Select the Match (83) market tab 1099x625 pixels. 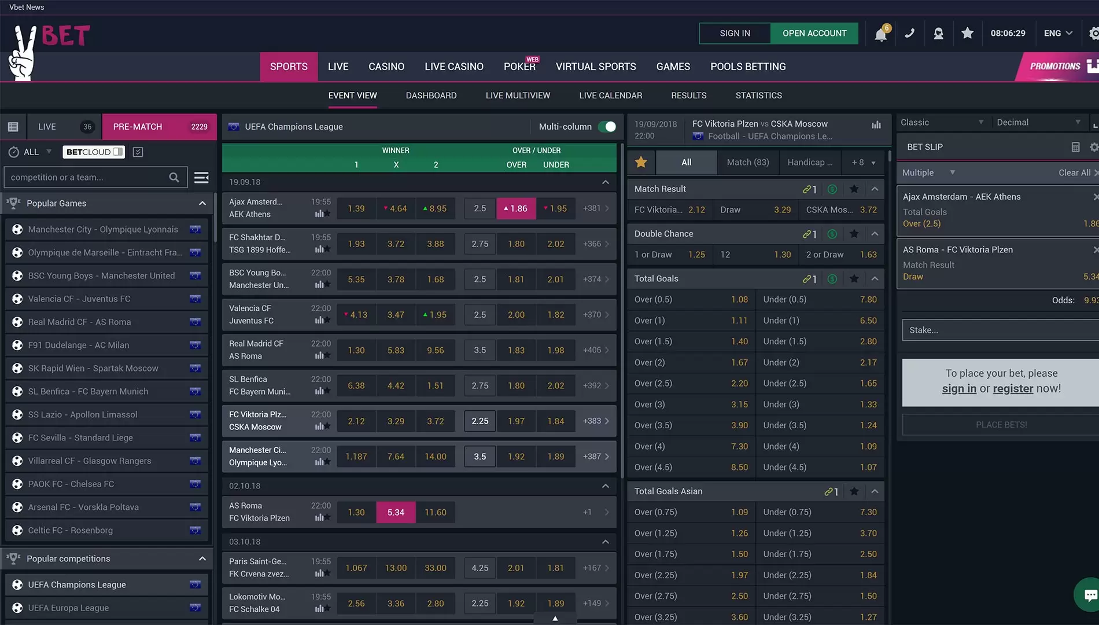click(x=748, y=162)
